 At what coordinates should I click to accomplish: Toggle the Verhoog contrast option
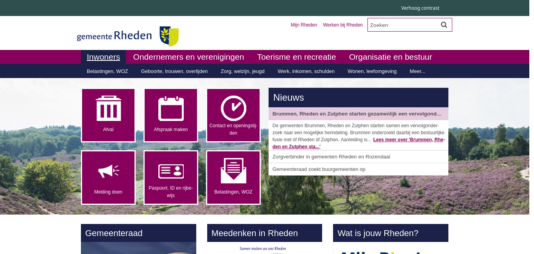tap(420, 8)
